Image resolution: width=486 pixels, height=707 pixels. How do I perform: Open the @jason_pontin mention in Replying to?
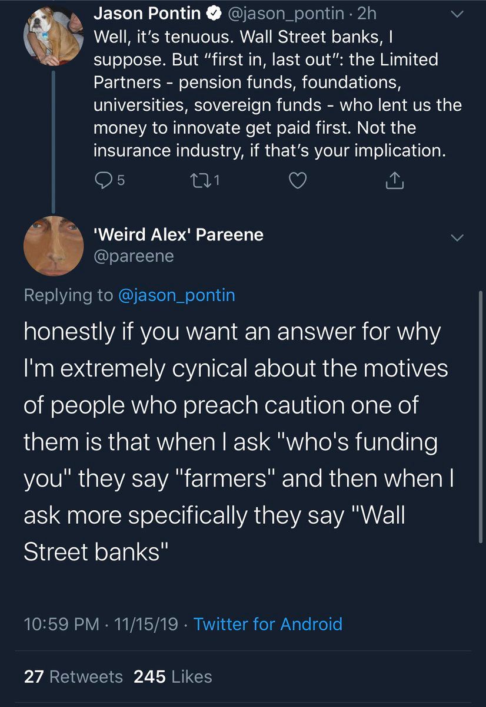177,295
